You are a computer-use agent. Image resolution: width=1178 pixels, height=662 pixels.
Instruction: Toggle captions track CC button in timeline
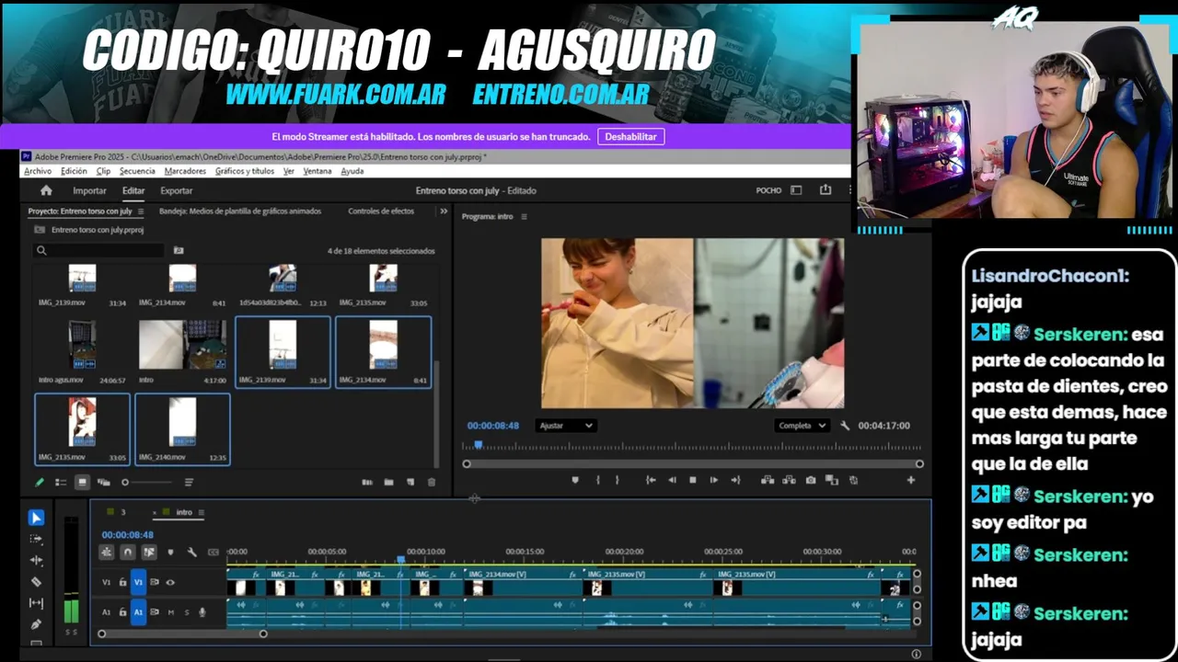tap(214, 553)
